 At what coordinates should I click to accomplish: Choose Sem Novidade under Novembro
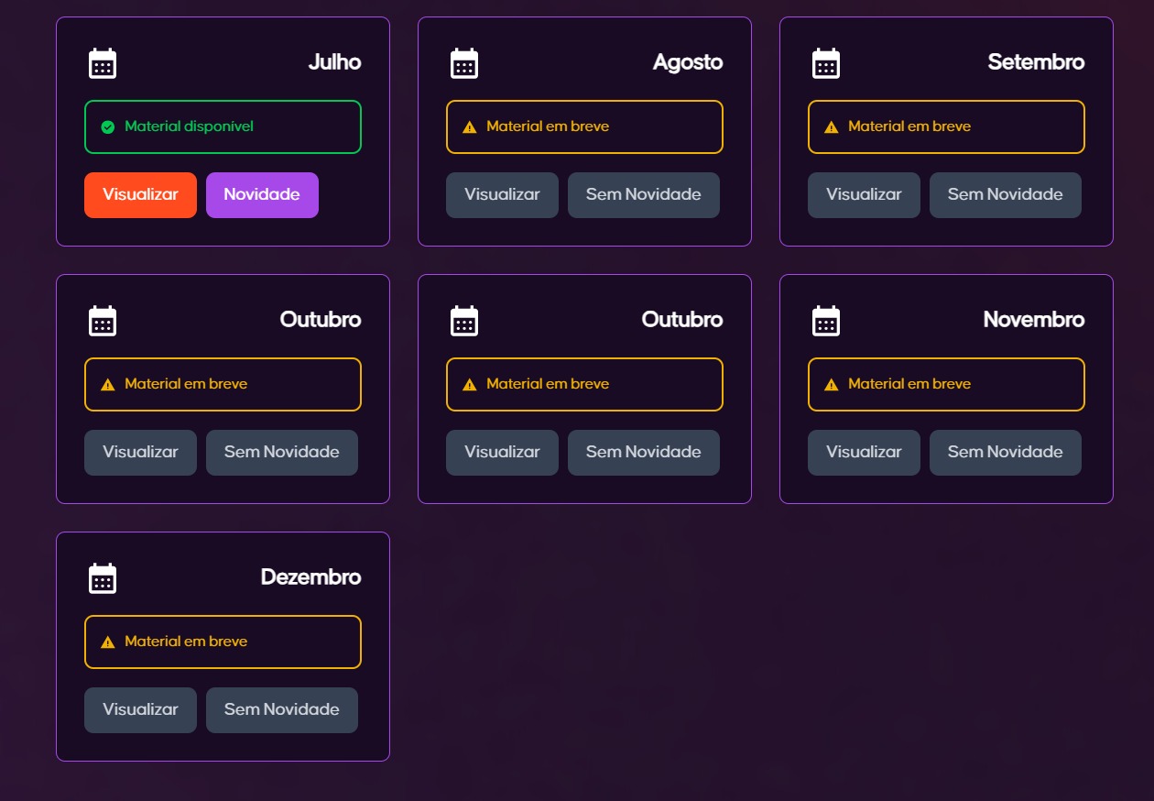pyautogui.click(x=1005, y=453)
